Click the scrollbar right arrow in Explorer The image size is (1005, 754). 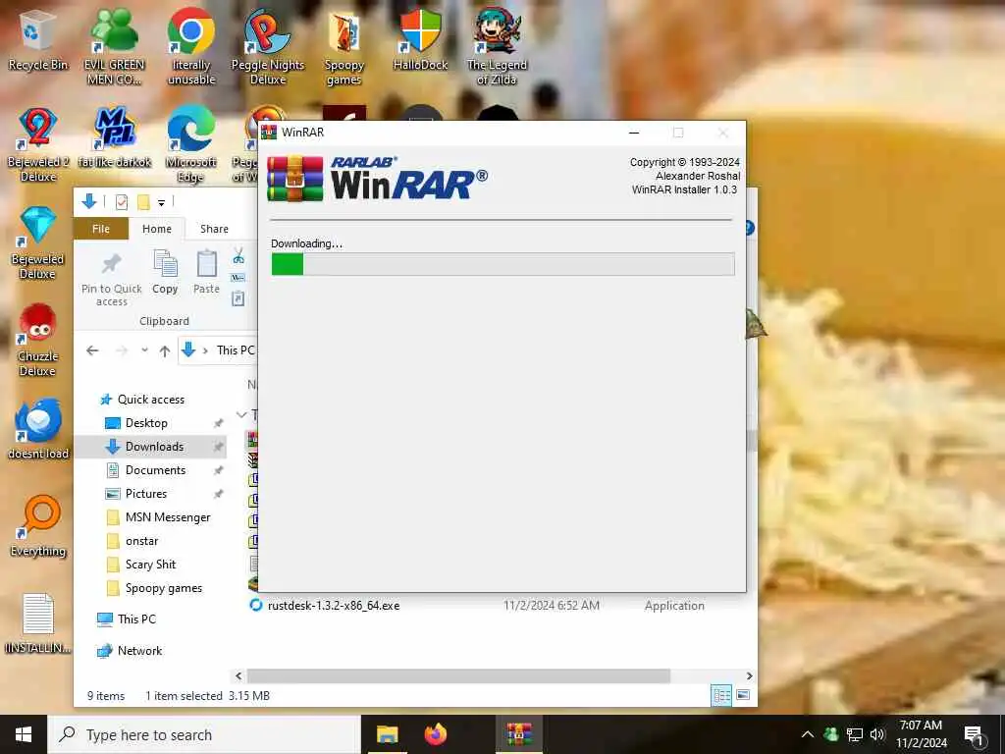[749, 675]
